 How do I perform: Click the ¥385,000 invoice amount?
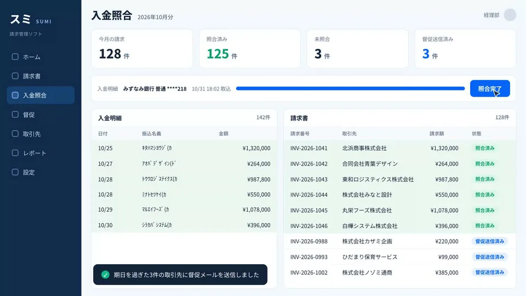[x=447, y=272]
